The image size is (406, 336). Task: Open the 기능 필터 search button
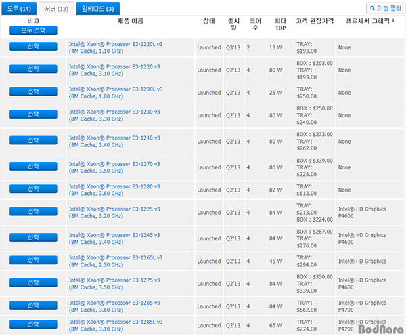pyautogui.click(x=385, y=8)
